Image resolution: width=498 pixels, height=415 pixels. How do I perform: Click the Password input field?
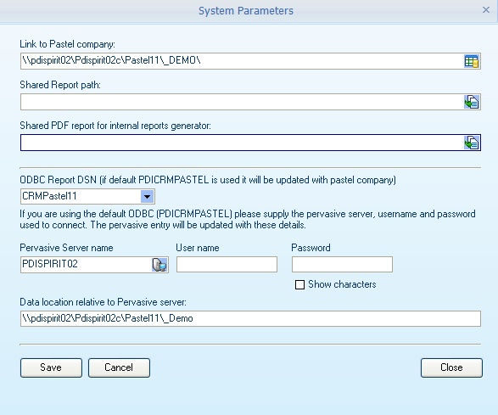coord(342,265)
